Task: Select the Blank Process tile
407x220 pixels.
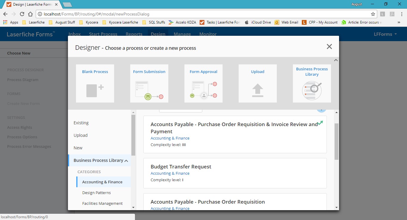Action: pos(95,83)
